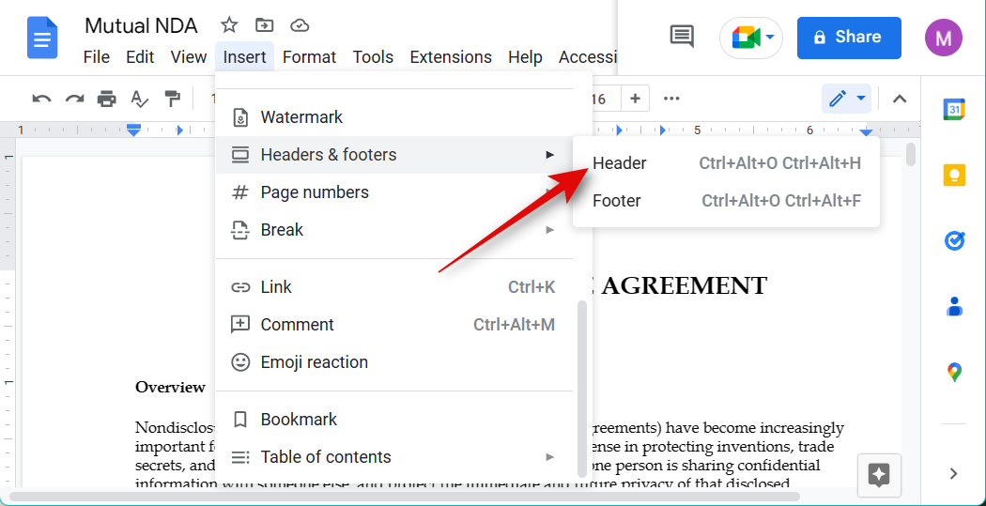Expand the Break submenu
The height and width of the screenshot is (506, 986).
[549, 230]
